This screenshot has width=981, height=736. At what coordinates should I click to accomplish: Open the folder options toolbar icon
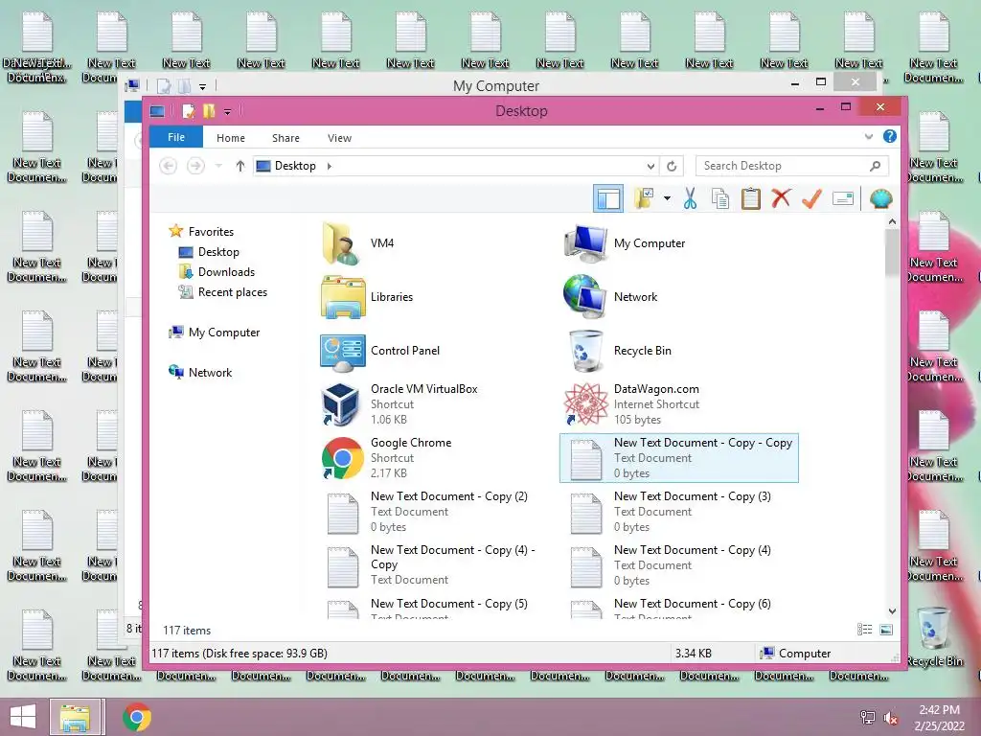tap(644, 199)
